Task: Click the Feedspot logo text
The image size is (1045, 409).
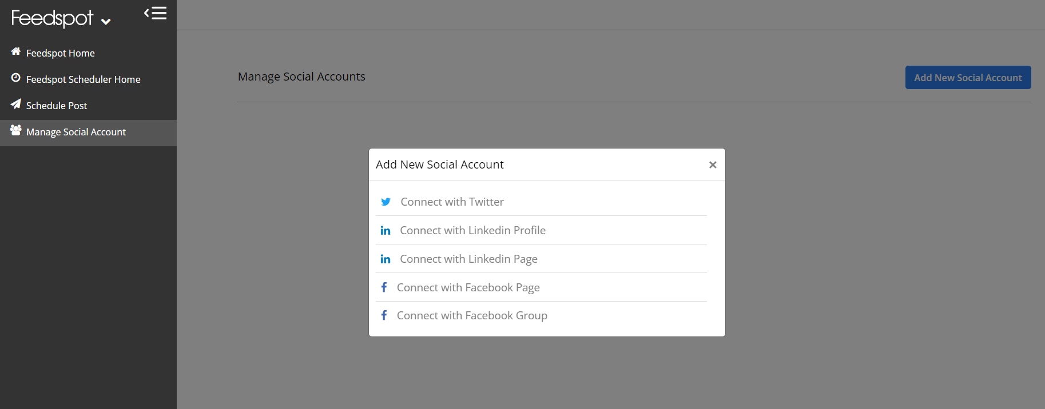Action: point(52,18)
